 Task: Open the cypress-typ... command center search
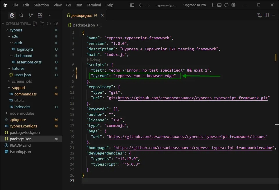166,5
